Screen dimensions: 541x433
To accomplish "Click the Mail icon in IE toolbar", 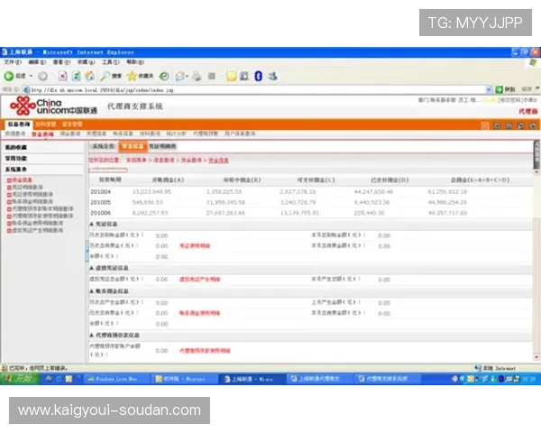I will tap(181, 76).
